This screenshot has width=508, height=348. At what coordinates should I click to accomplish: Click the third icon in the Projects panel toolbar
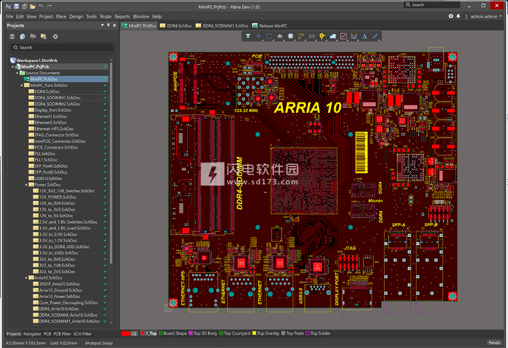pyautogui.click(x=33, y=36)
